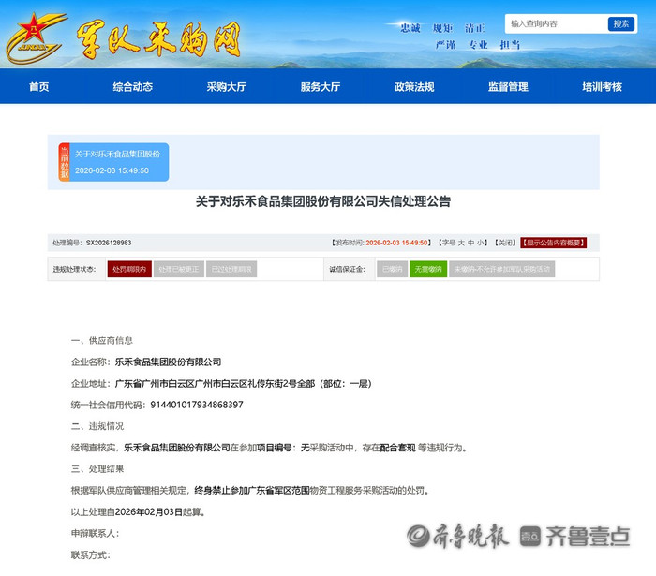
Task: Open the 采购大厅 menu item
Action: pyautogui.click(x=227, y=86)
